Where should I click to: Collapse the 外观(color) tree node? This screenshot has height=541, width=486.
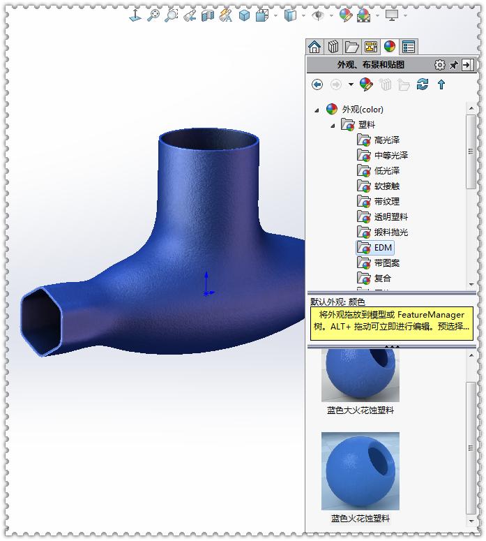tap(317, 110)
